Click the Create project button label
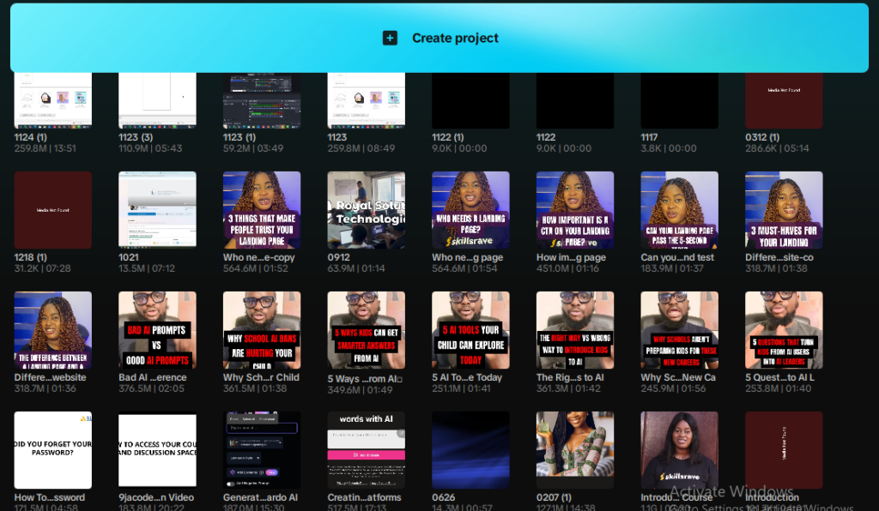 click(455, 38)
